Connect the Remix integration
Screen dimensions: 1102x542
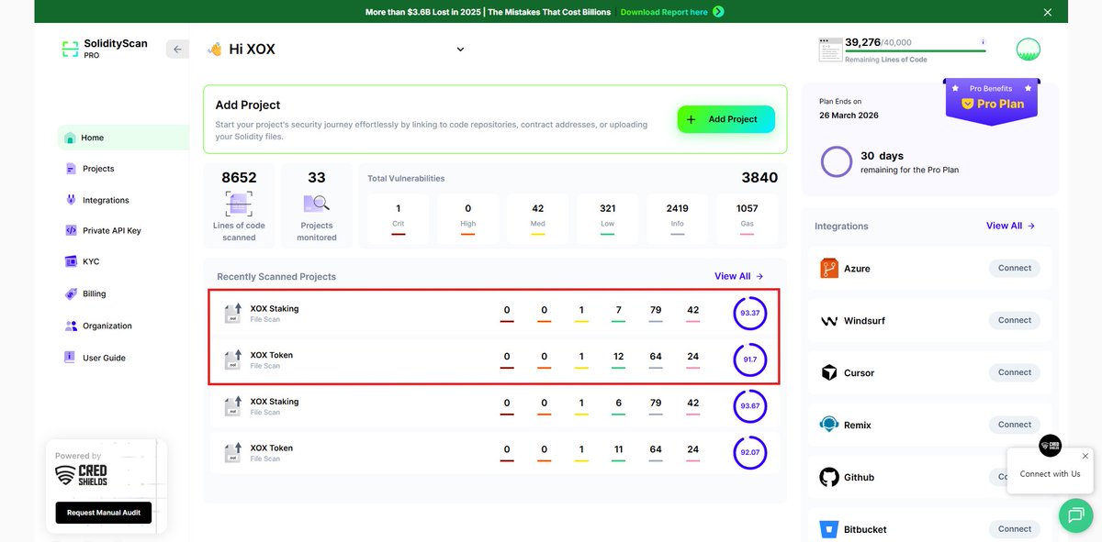point(1015,425)
